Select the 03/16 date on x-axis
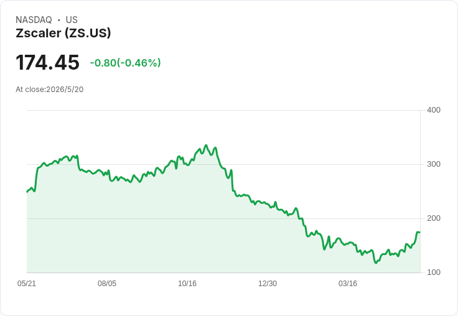 tap(348, 283)
